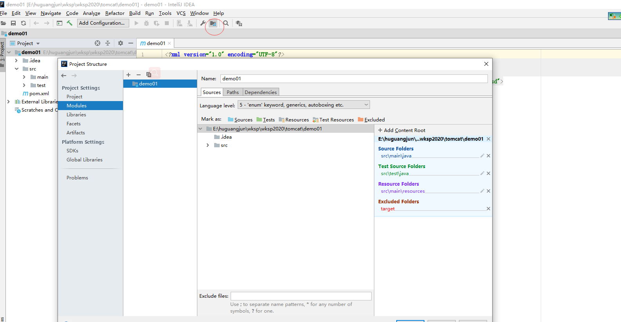
Task: Mark as Sources folder
Action: 240,119
